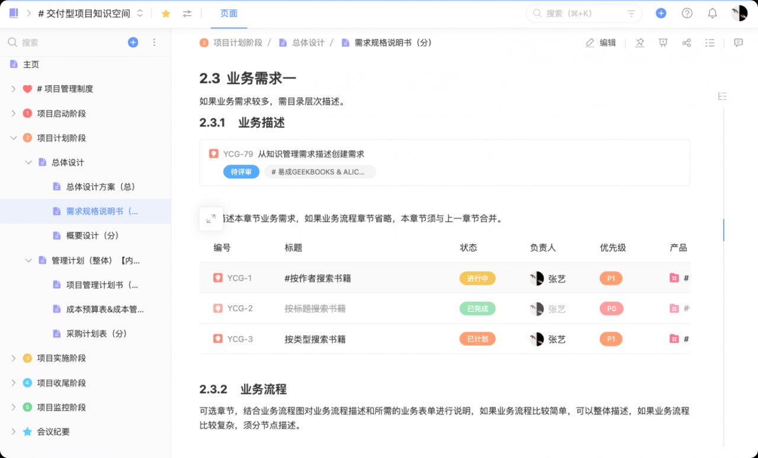Start presentation mode from the toolbar icon

(x=663, y=43)
